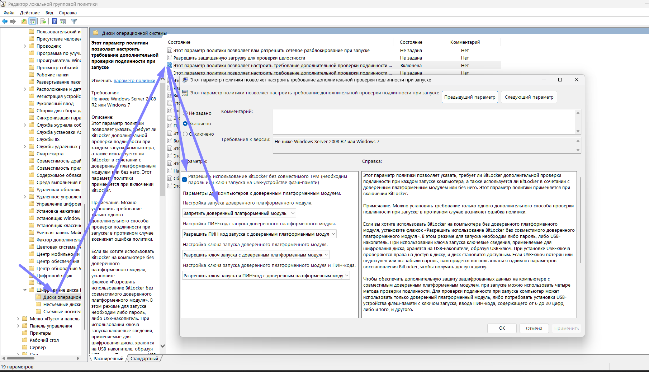Click the folder icon beside Сервер
This screenshot has width=649, height=372.
[x=25, y=347]
